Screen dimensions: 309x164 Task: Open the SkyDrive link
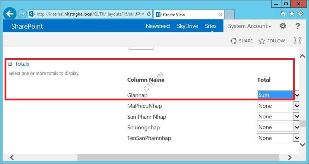click(x=187, y=26)
